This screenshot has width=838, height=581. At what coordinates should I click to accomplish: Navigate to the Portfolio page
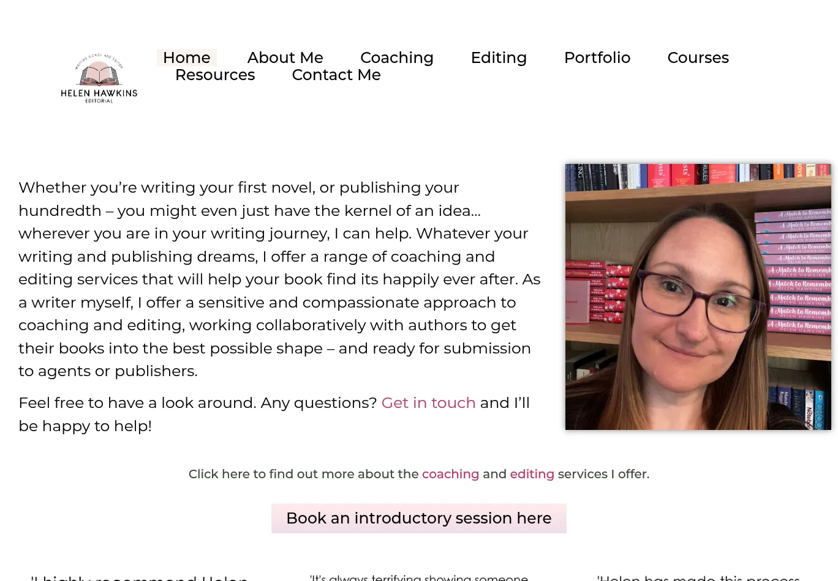(x=597, y=57)
